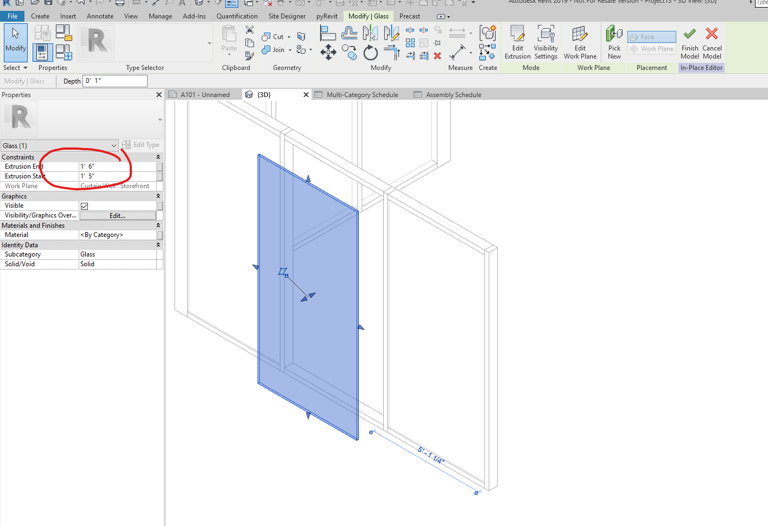Click the red Delete icon in Modify panel
This screenshot has height=526, width=768.
[x=437, y=55]
